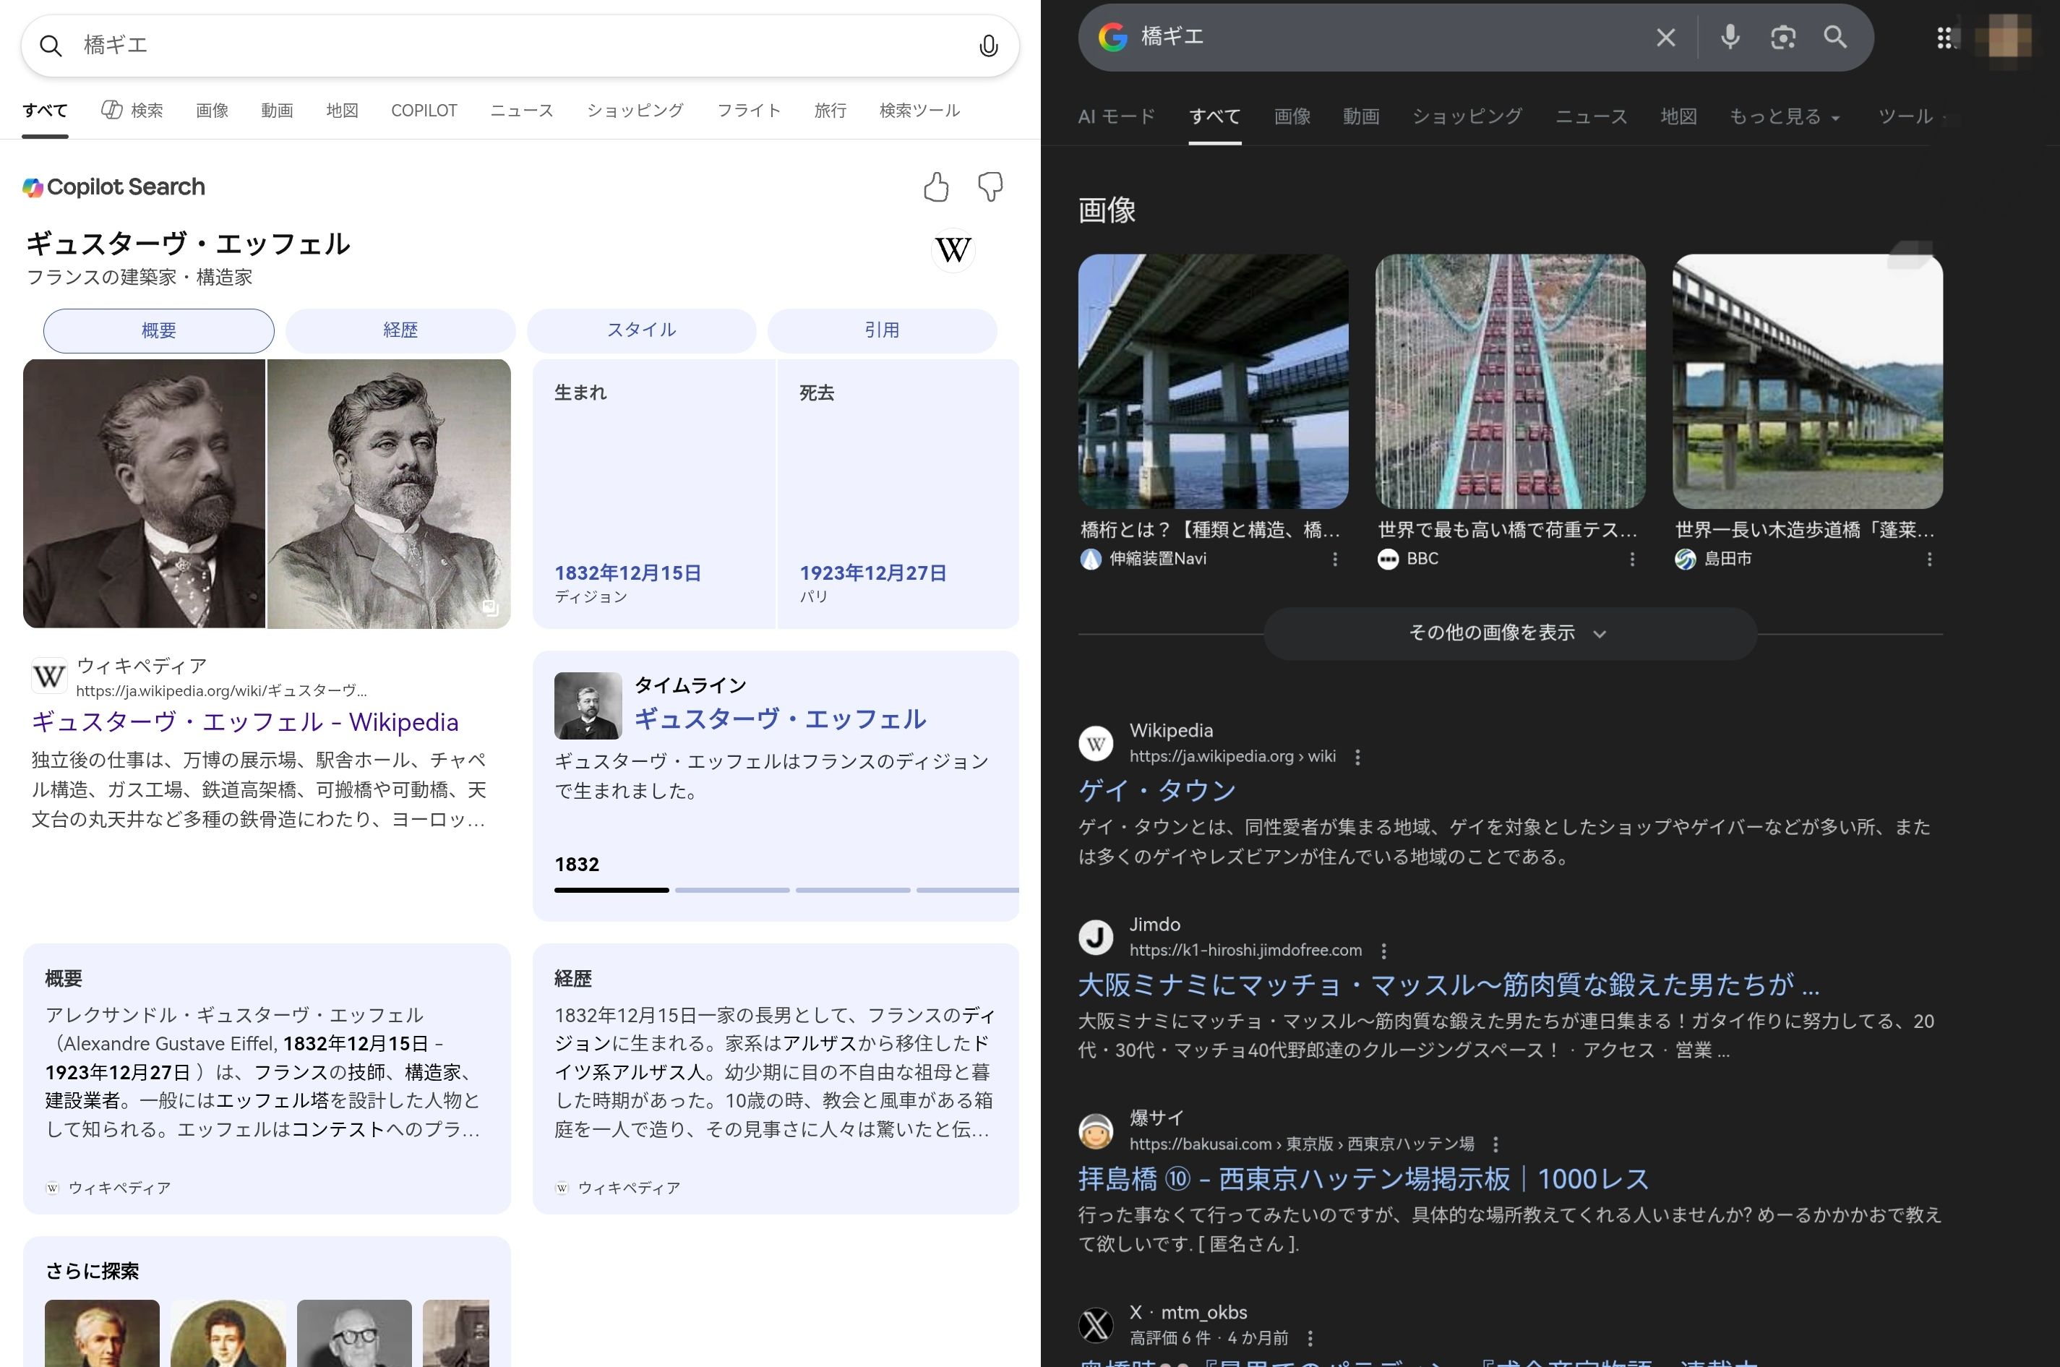Select the 概要 pill in Copilot card

(x=159, y=330)
